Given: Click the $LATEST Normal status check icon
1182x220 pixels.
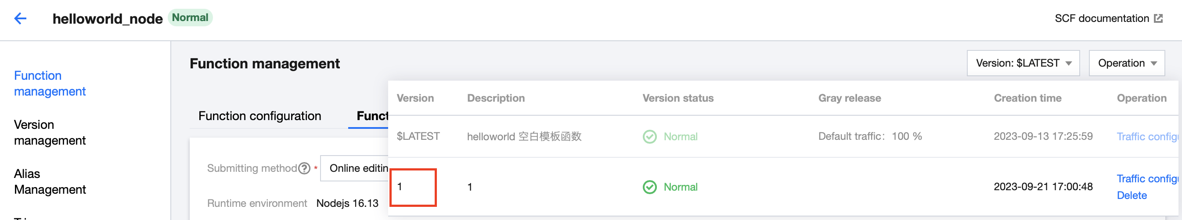Looking at the screenshot, I should (x=649, y=137).
